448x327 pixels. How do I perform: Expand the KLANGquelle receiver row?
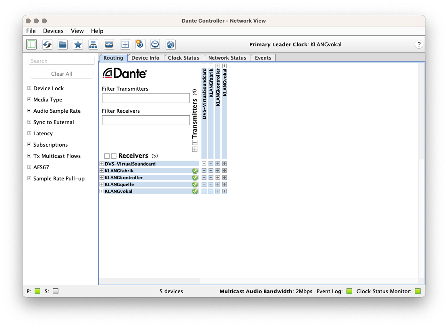click(102, 184)
